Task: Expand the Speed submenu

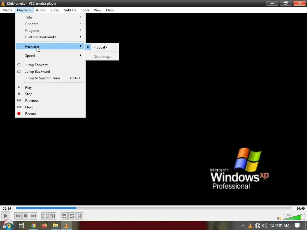Action: (x=50, y=55)
